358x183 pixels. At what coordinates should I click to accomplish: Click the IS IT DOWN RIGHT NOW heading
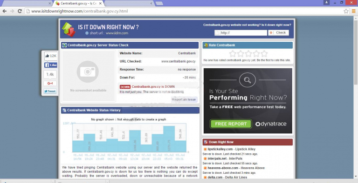108,27
